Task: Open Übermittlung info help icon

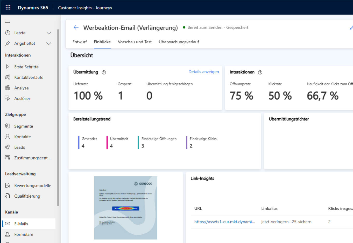Action: pos(104,72)
